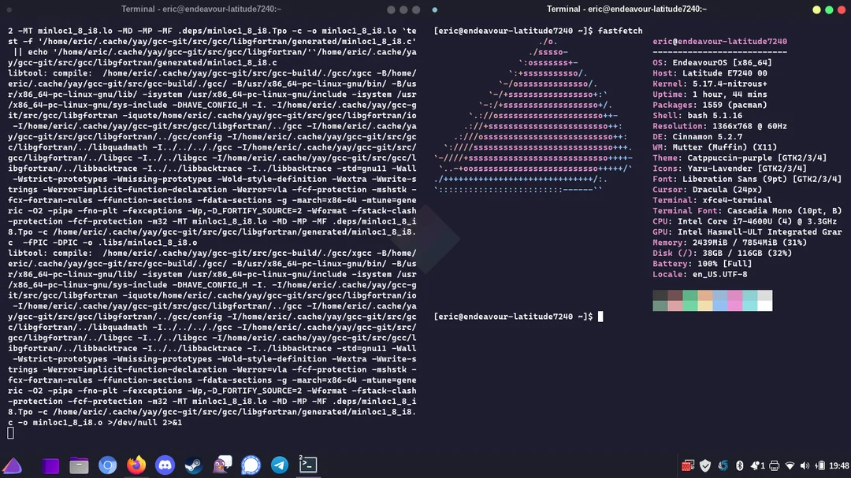Viewport: 851px width, 478px height.
Task: Open printer status from the system tray
Action: pos(771,465)
